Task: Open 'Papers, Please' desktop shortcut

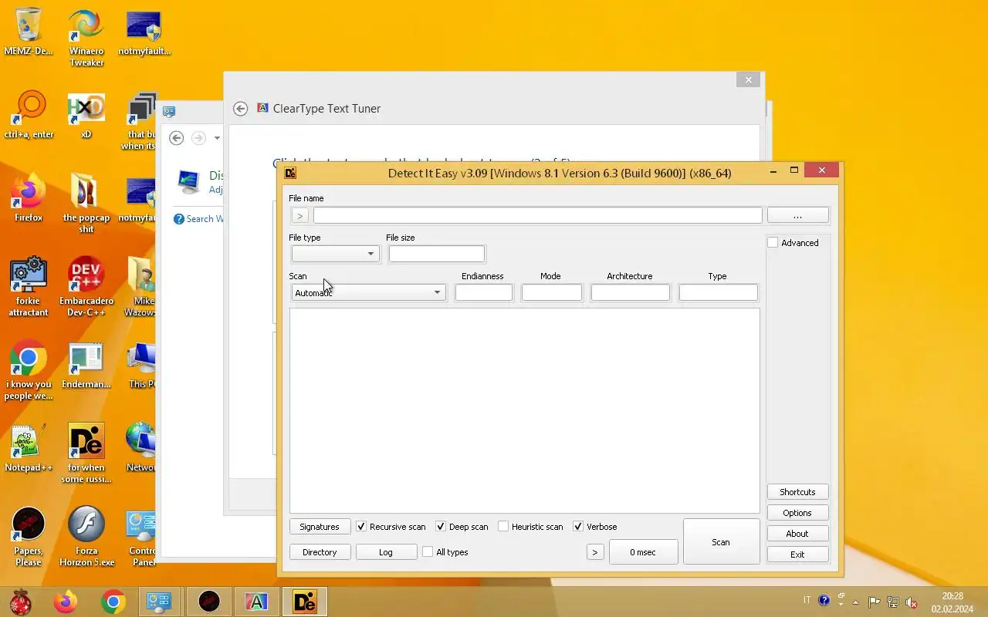Action: coord(29,537)
